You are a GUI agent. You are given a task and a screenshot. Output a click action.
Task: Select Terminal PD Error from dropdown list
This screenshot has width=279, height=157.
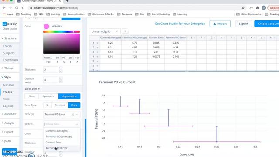pos(61,148)
